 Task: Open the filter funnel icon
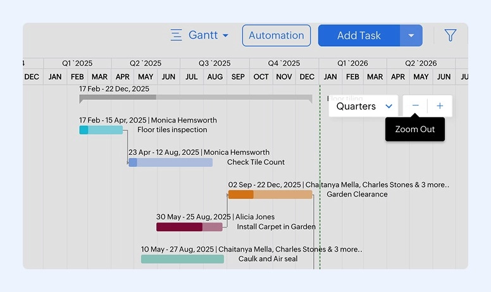pos(451,35)
